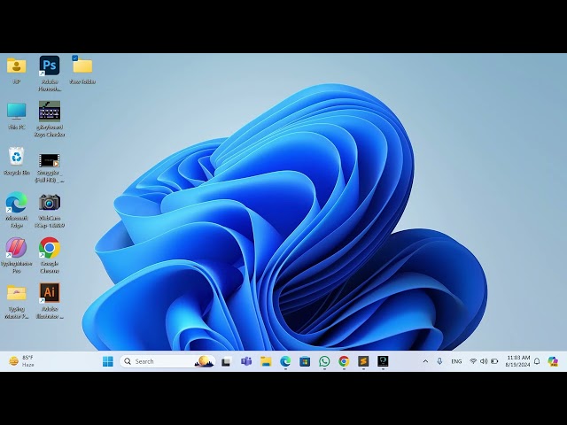Open This PC on the desktop
Image resolution: width=567 pixels, height=425 pixels.
click(x=16, y=112)
